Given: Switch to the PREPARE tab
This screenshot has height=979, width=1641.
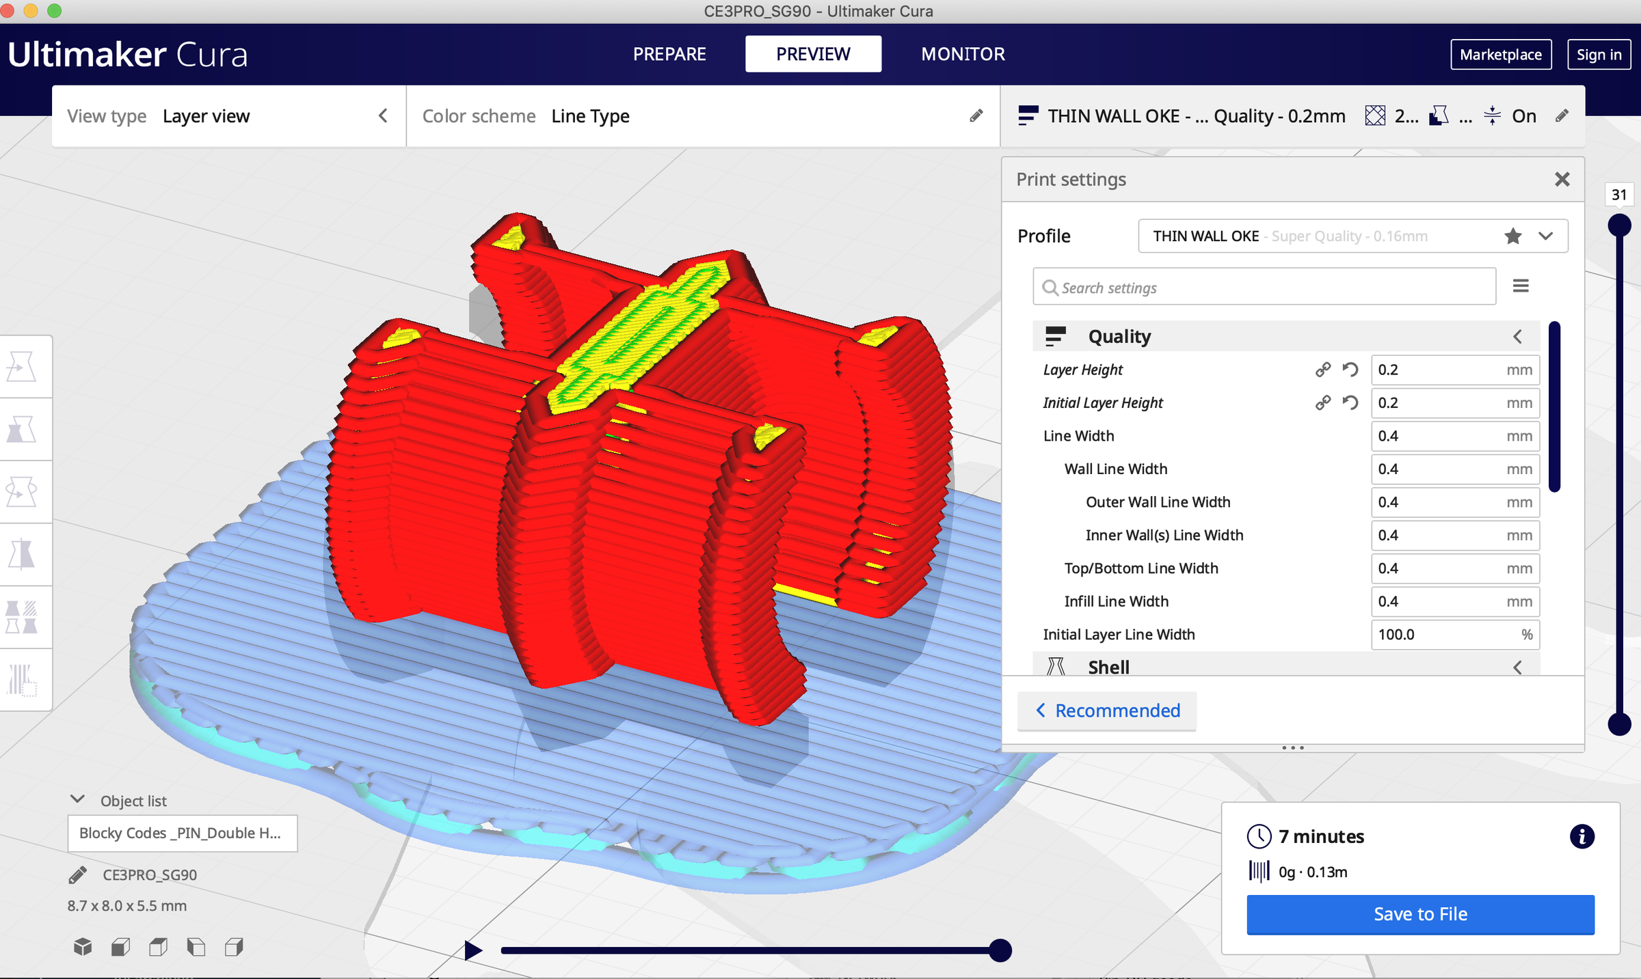Looking at the screenshot, I should tap(669, 54).
